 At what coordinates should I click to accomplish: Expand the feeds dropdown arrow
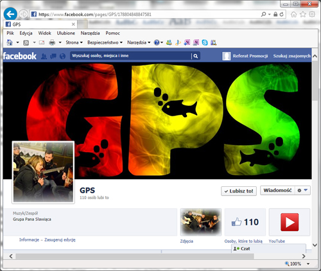34,42
